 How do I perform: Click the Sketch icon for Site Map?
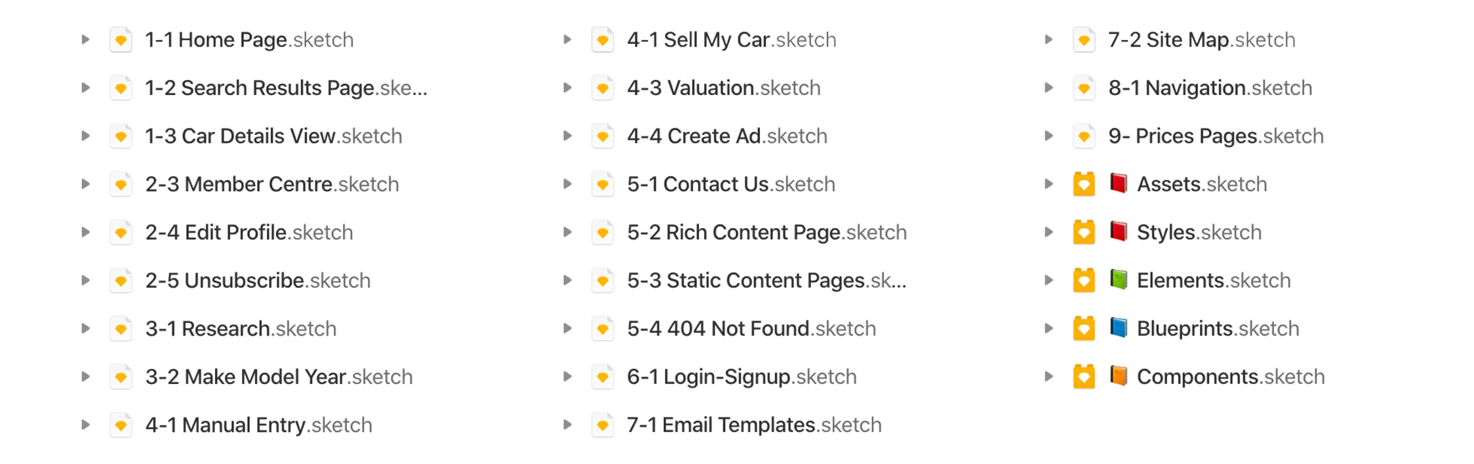click(1084, 40)
